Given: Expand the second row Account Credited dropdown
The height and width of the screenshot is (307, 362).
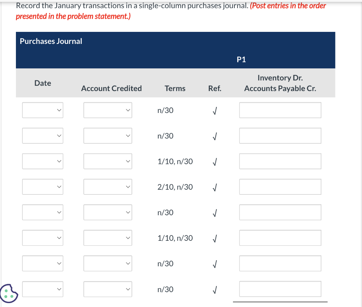Looking at the screenshot, I should pyautogui.click(x=107, y=136).
